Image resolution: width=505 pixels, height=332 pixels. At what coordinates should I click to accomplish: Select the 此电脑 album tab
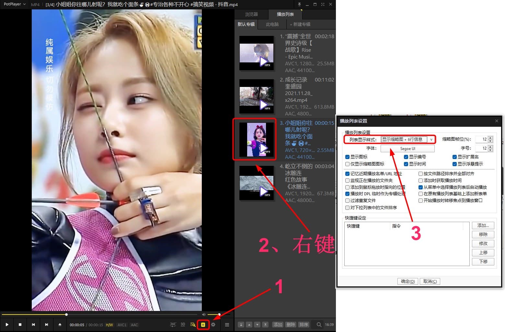click(272, 24)
